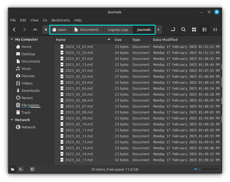The image size is (230, 182).
Task: Go back using the back arrow
Action: [x=14, y=30]
